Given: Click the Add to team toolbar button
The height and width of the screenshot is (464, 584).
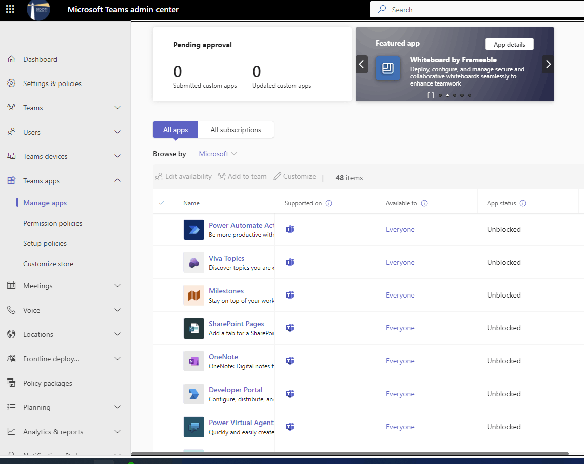Looking at the screenshot, I should click(242, 177).
